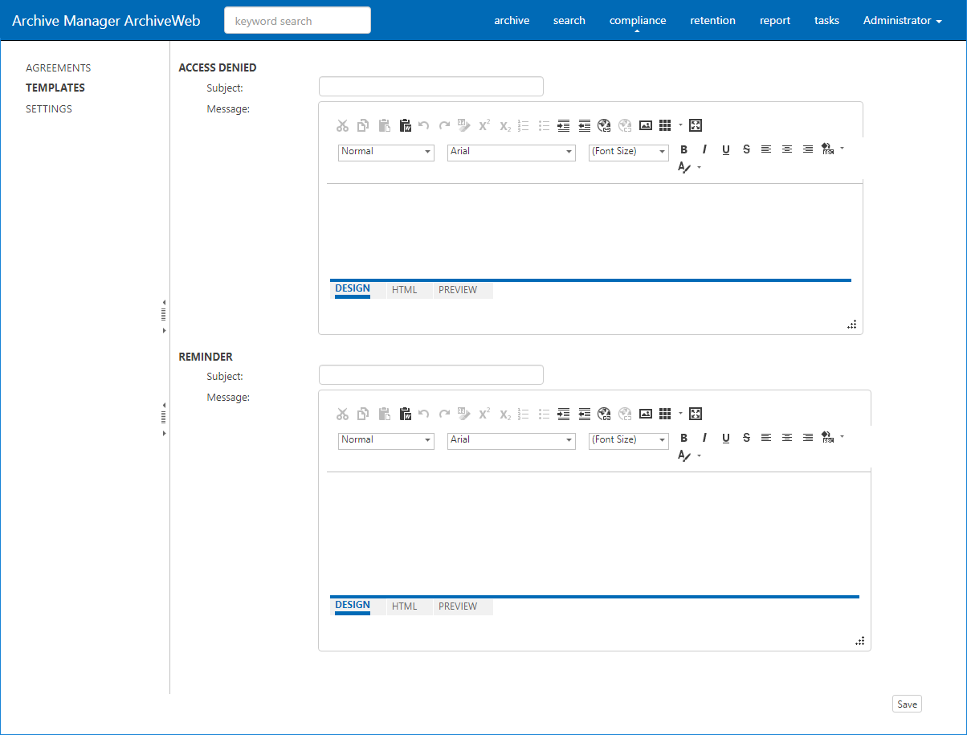Toggle Underline in Reminder editor
Viewport: 967px width, 735px height.
point(726,438)
